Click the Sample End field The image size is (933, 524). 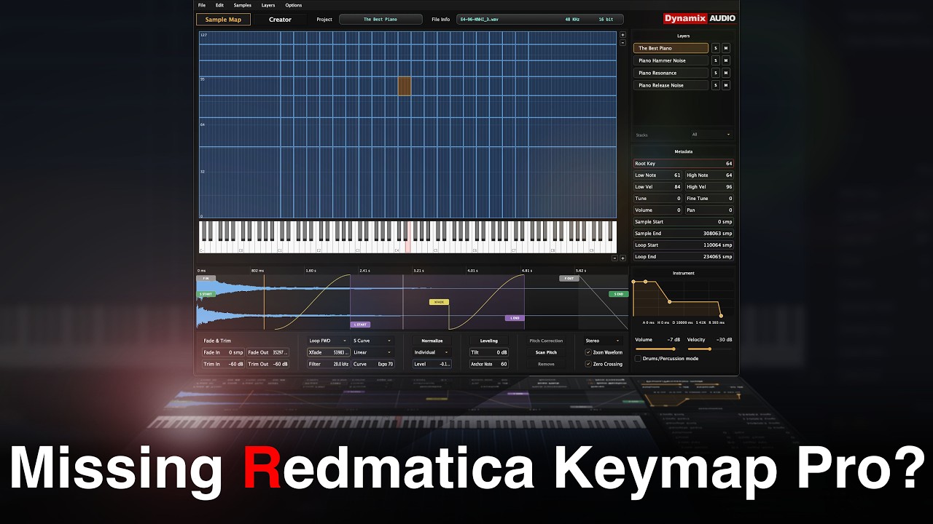click(684, 234)
